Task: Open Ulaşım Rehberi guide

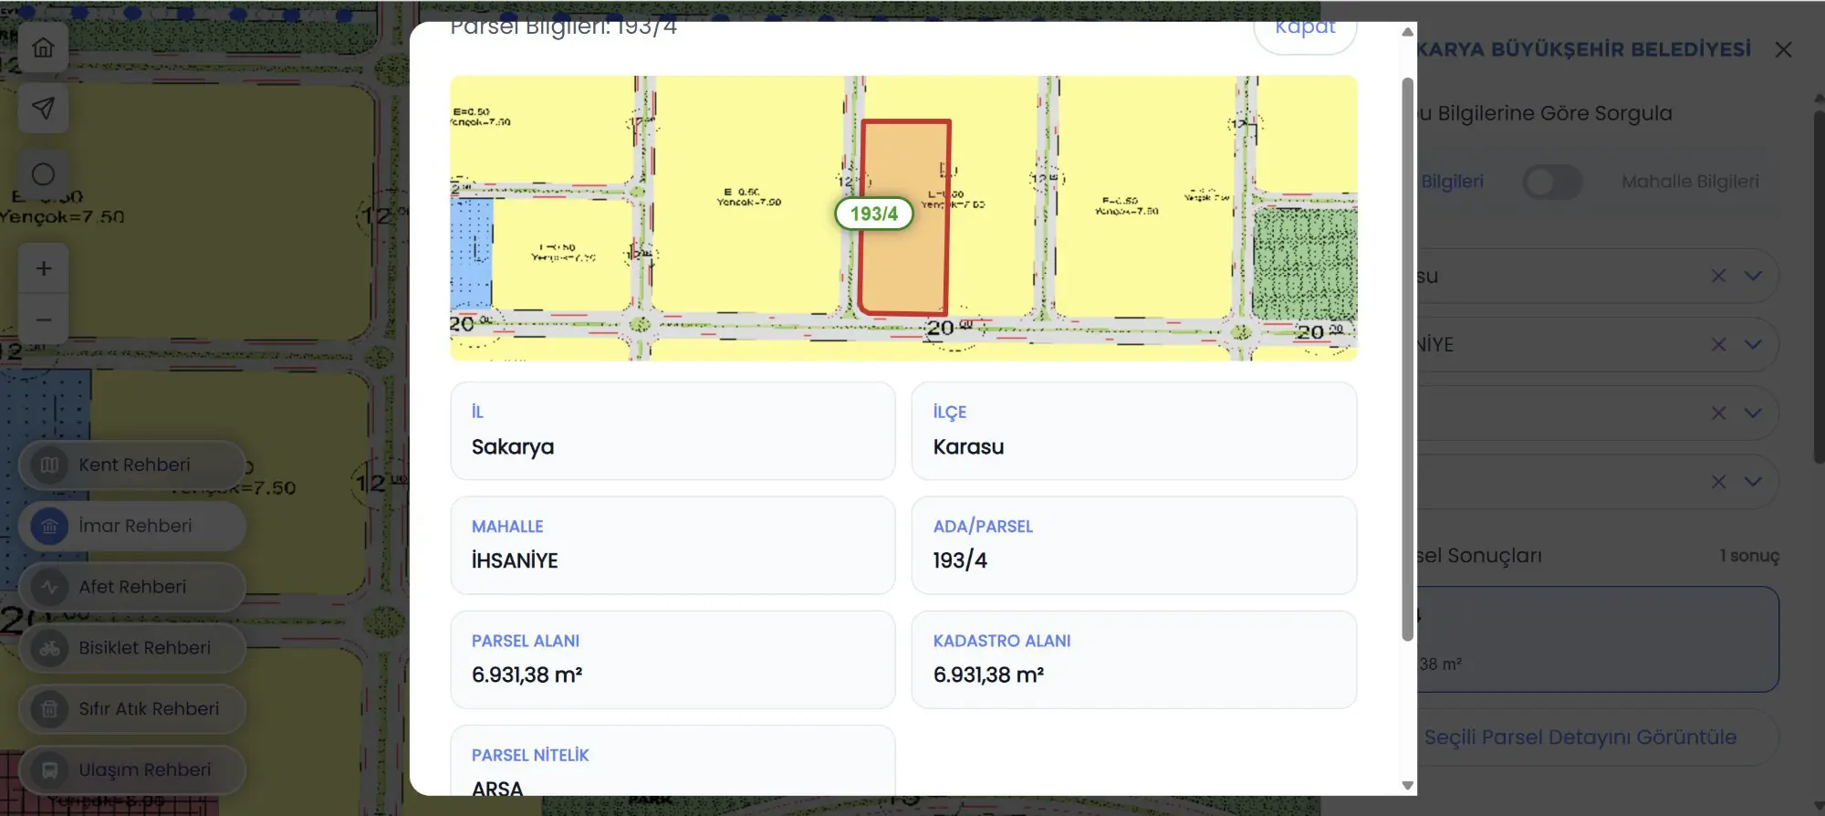Action: tap(132, 770)
